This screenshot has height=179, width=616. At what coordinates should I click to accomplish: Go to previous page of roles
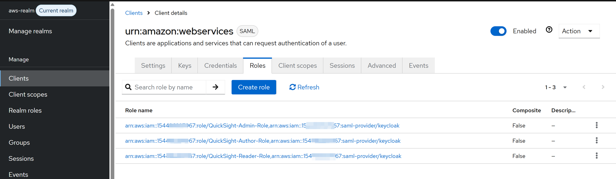click(x=584, y=87)
